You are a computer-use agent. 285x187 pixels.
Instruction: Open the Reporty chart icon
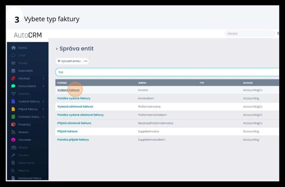(13, 171)
